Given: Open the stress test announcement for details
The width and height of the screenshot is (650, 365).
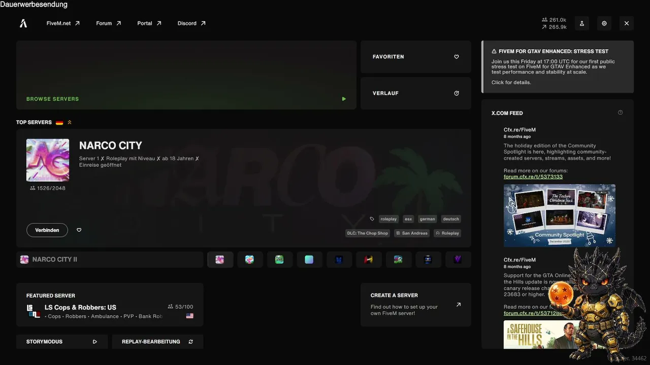Looking at the screenshot, I should point(558,67).
